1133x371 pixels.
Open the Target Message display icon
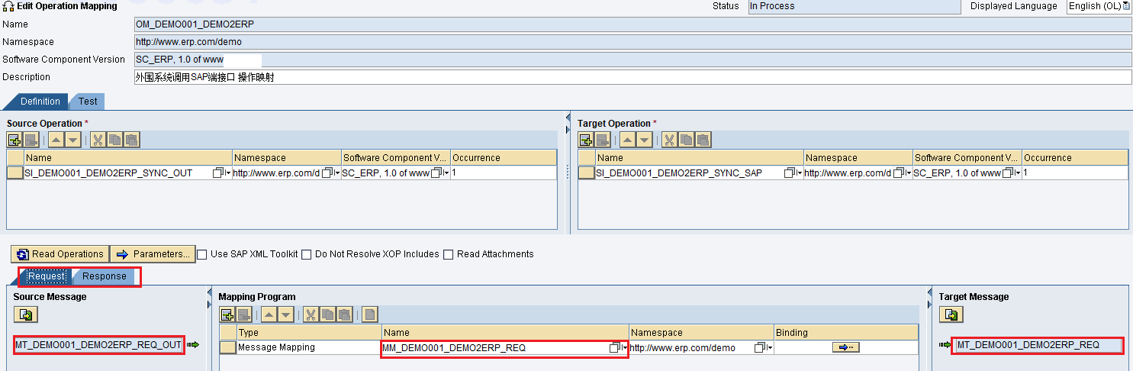[x=951, y=315]
